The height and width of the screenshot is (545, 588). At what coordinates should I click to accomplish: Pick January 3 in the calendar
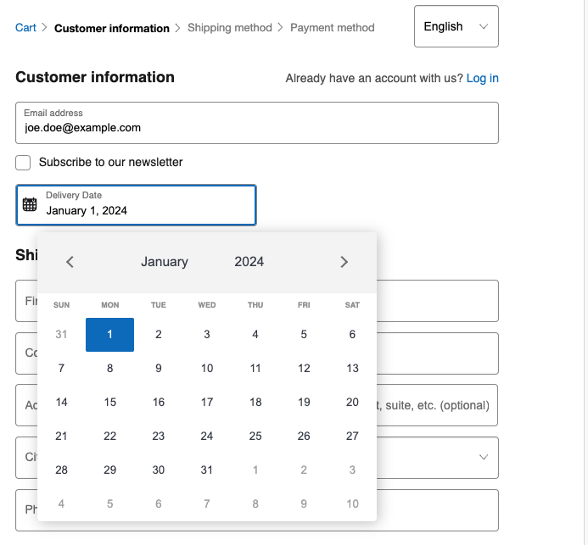[207, 336]
